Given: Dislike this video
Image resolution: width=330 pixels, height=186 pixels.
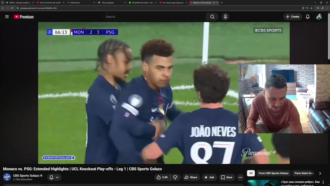Looking at the screenshot, I should pyautogui.click(x=175, y=177).
